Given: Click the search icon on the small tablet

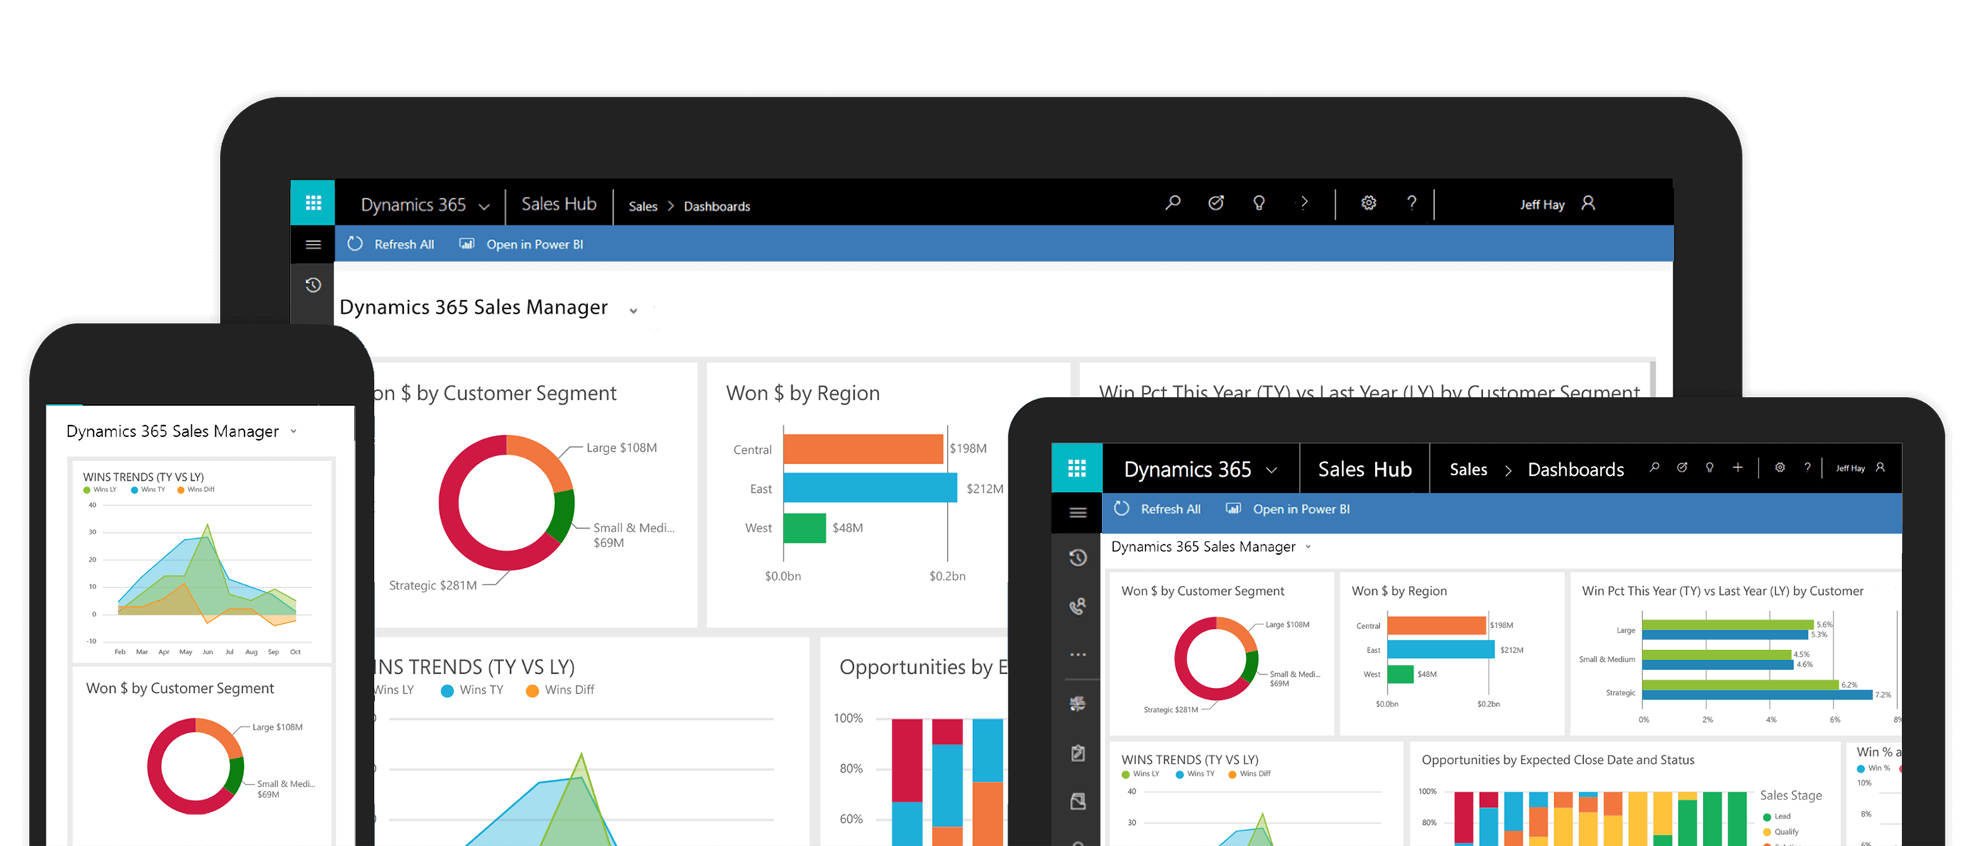Looking at the screenshot, I should click(x=1654, y=467).
